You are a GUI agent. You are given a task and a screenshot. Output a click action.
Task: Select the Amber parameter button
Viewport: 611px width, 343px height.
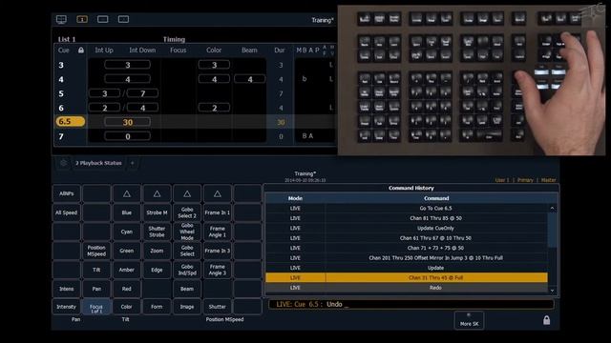[x=127, y=270]
